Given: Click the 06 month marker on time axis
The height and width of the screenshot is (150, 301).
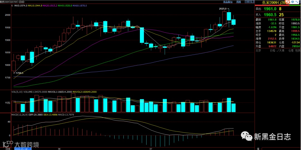Looking at the screenshot, I should coord(59,149).
